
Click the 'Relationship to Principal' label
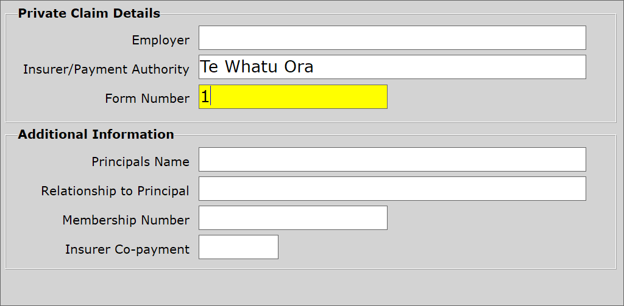[115, 192]
